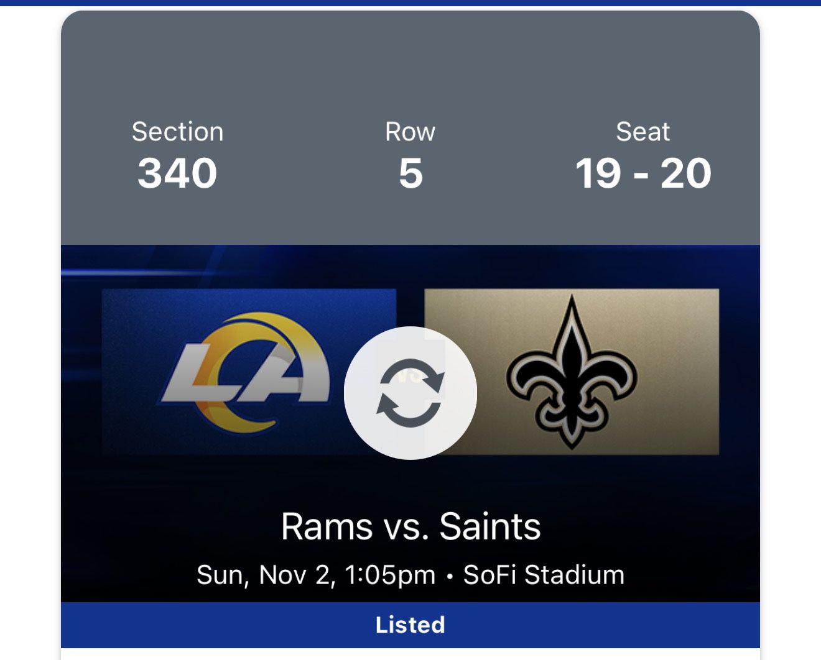821x660 pixels.
Task: Click the blue top progress bar
Action: pyautogui.click(x=410, y=3)
